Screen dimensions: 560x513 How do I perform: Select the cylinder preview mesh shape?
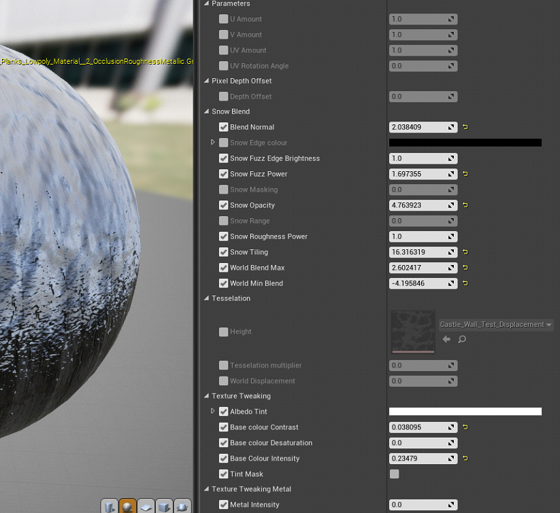coord(109,506)
